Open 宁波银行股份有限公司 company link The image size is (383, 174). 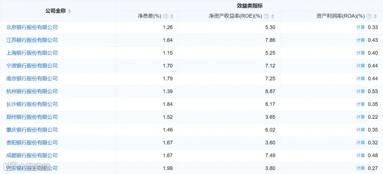pyautogui.click(x=32, y=66)
